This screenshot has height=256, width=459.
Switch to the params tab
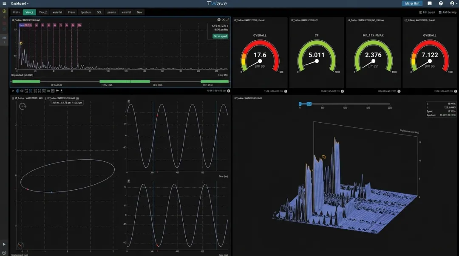click(111, 12)
